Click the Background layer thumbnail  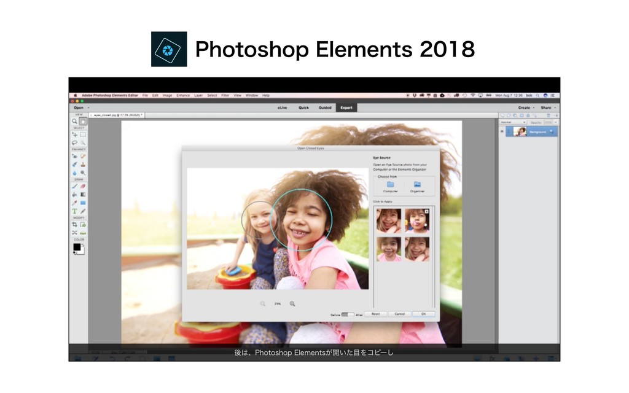(520, 131)
